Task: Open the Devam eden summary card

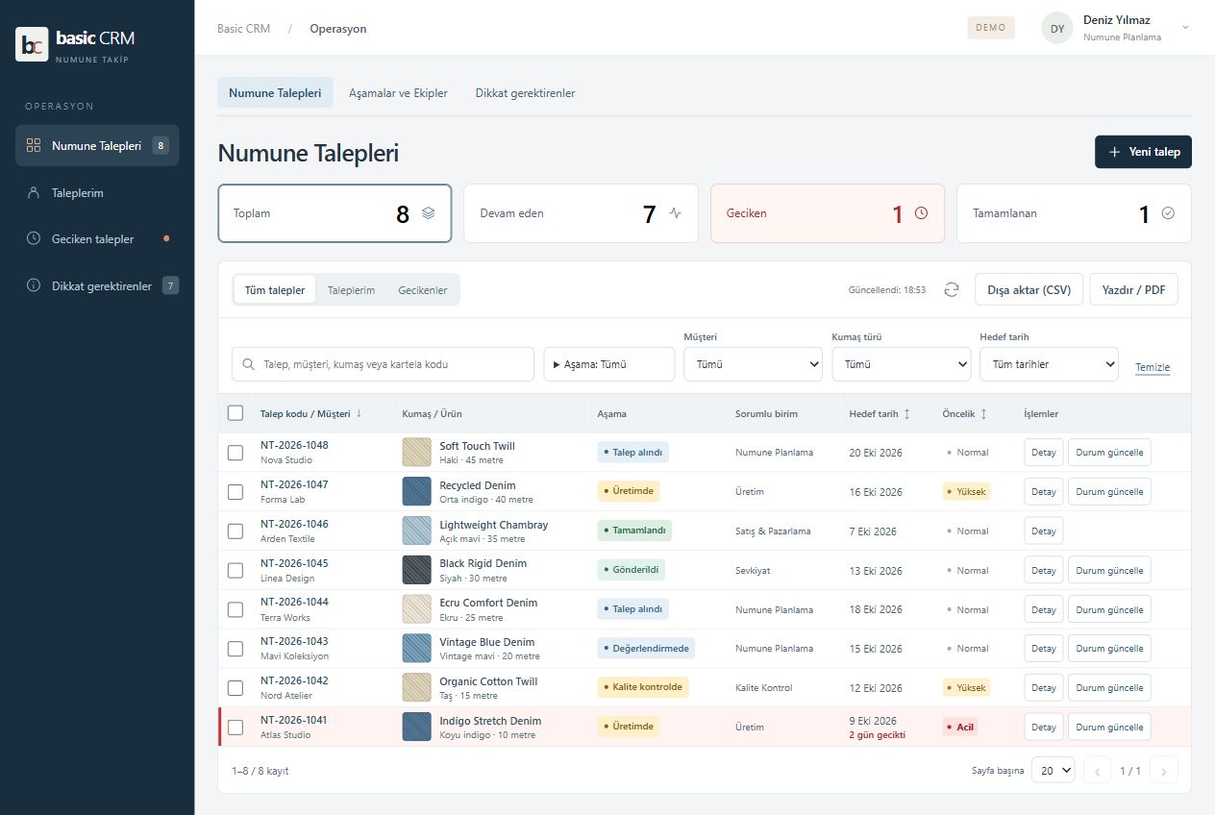Action: tap(582, 213)
